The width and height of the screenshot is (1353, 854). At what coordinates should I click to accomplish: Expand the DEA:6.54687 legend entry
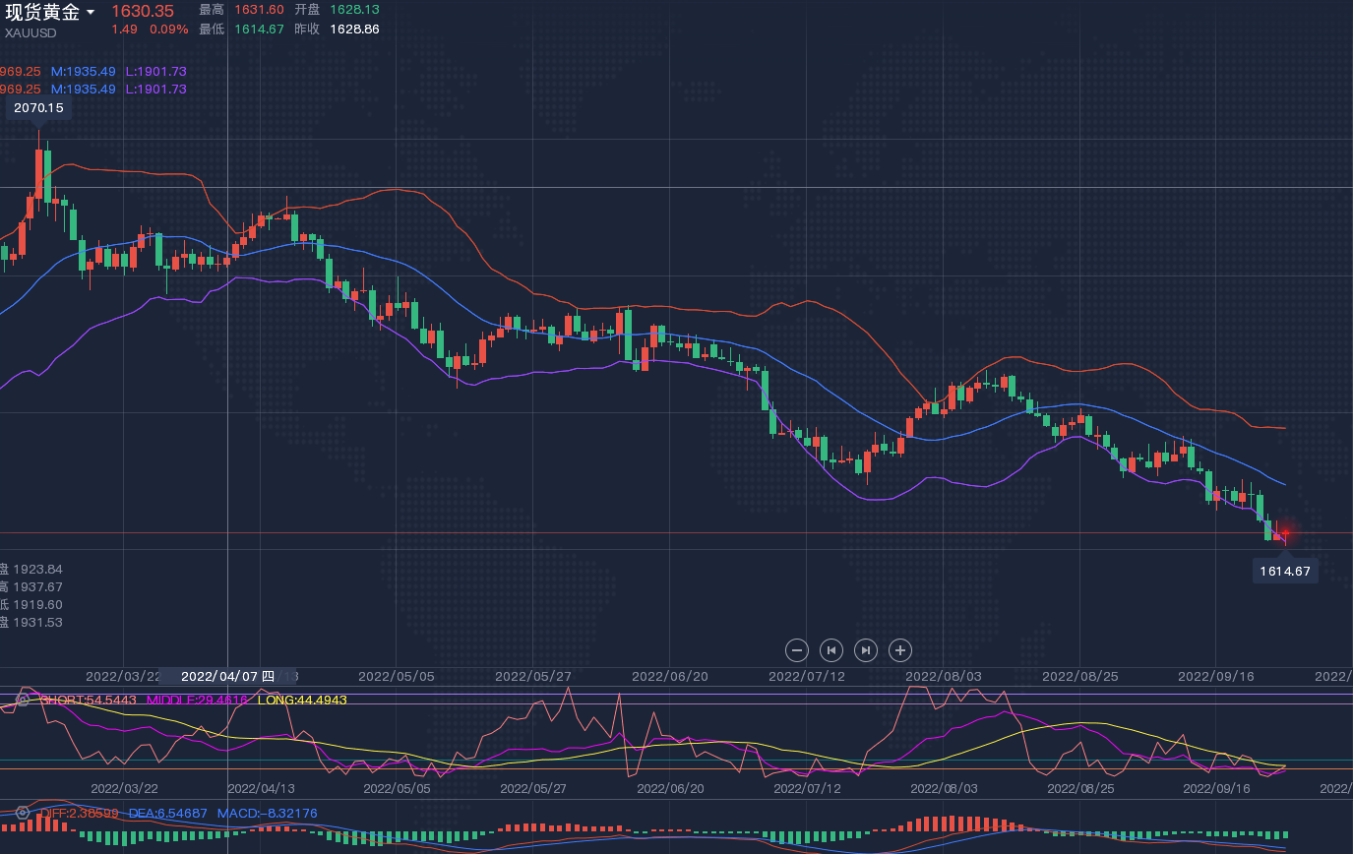pos(168,813)
